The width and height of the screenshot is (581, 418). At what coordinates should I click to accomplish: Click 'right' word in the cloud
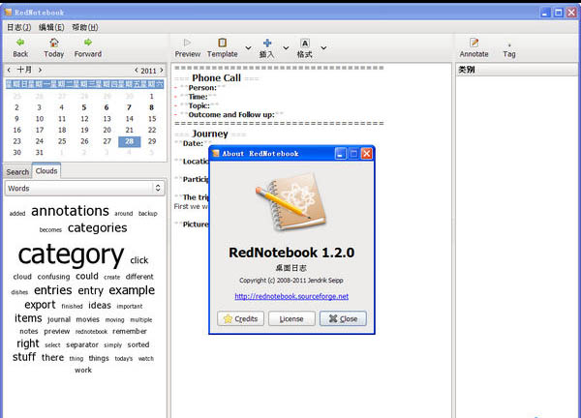point(28,343)
